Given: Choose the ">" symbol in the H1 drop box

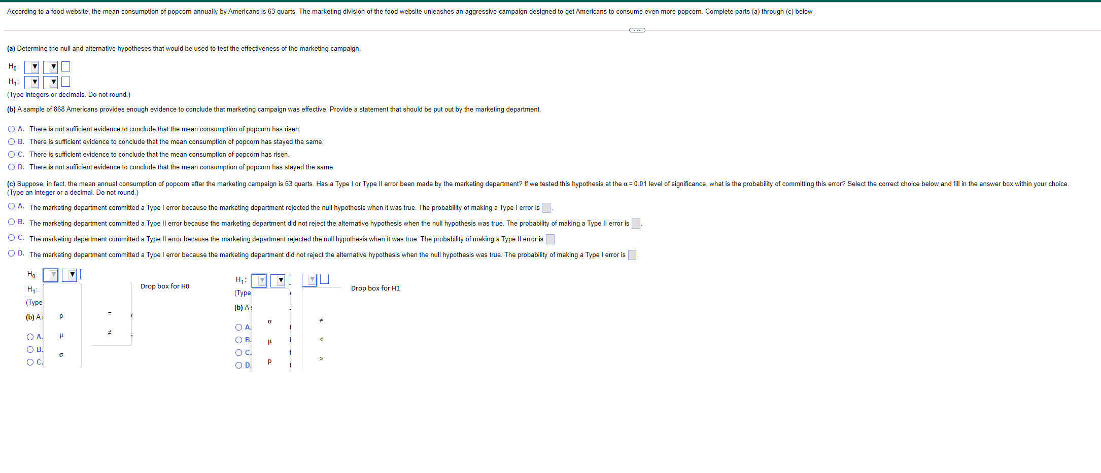Looking at the screenshot, I should pyautogui.click(x=321, y=359).
